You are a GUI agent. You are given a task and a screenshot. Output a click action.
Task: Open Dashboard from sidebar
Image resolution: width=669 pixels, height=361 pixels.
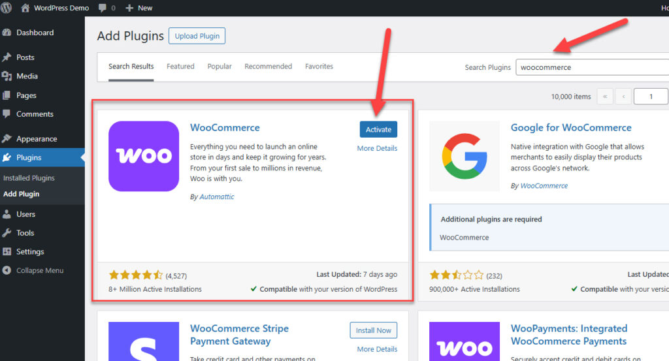pyautogui.click(x=35, y=33)
